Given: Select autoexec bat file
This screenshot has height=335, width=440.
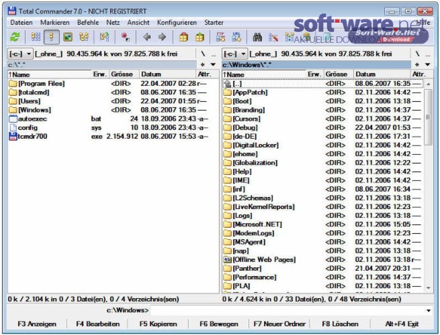Looking at the screenshot, I should 114,119.
